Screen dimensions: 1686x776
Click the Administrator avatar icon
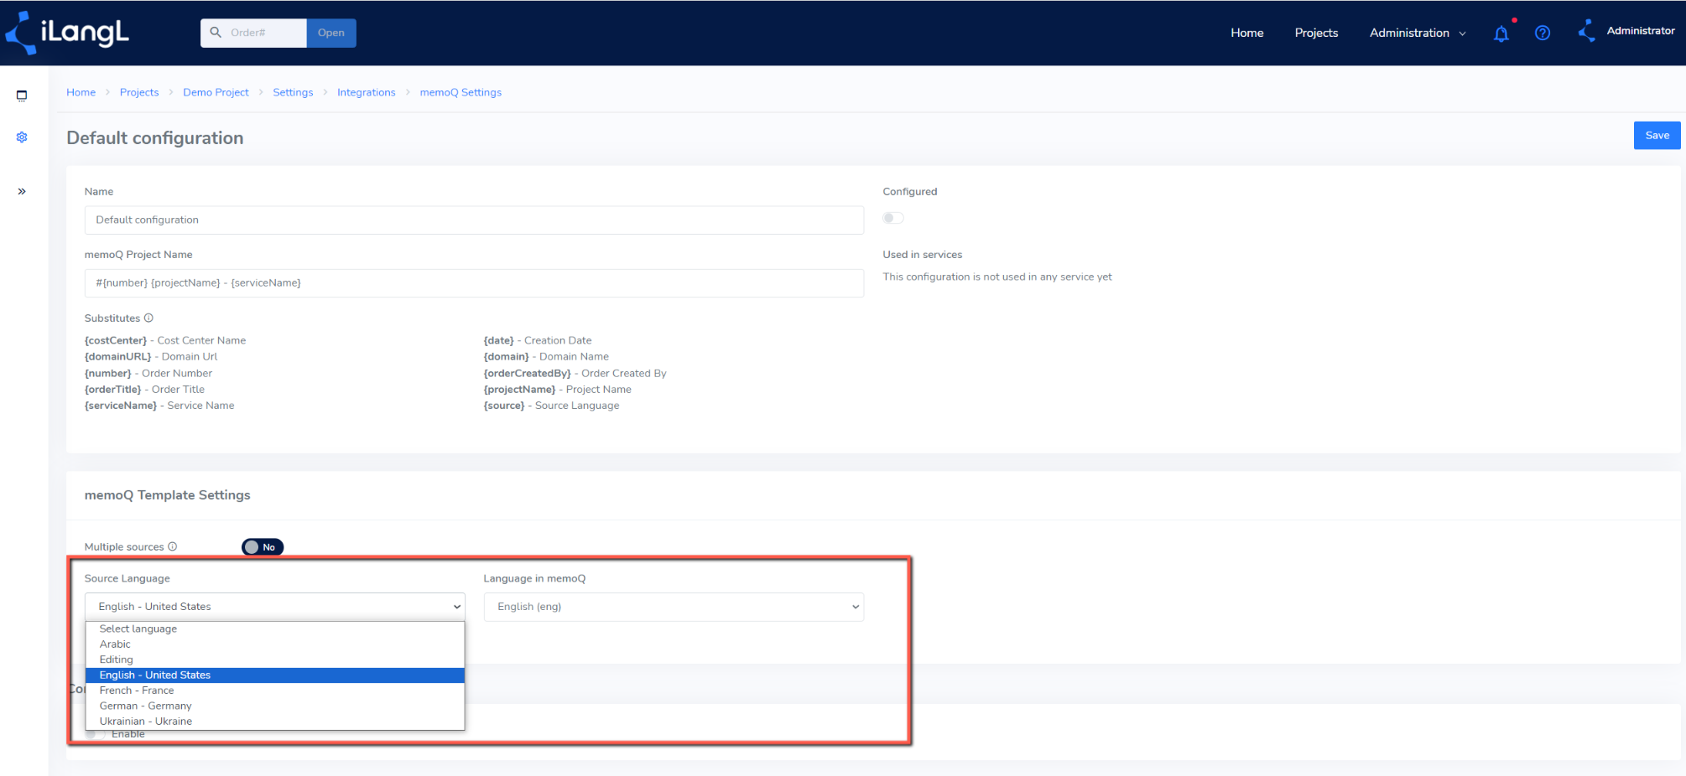click(1586, 31)
